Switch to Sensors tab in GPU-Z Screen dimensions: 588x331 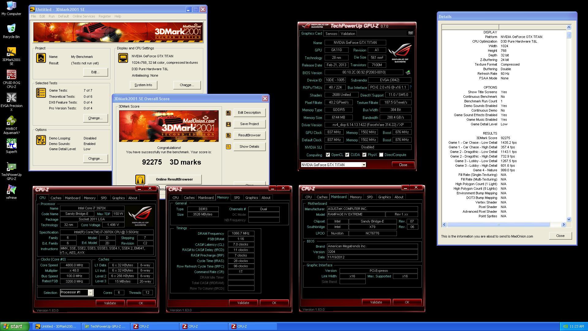(331, 34)
